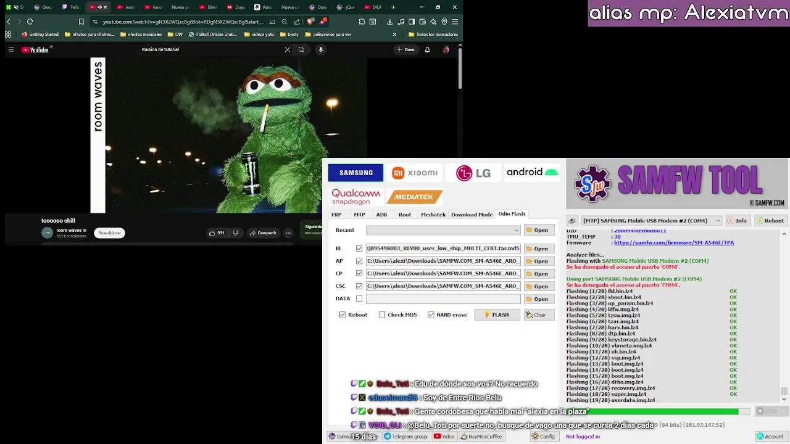Screen dimensions: 790x444
Task: Clear the Odin file fields
Action: [x=539, y=314]
